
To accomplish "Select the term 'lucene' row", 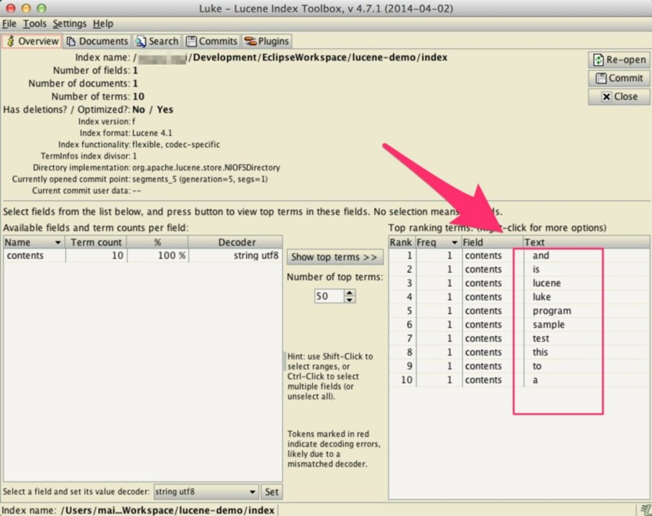I will click(519, 283).
